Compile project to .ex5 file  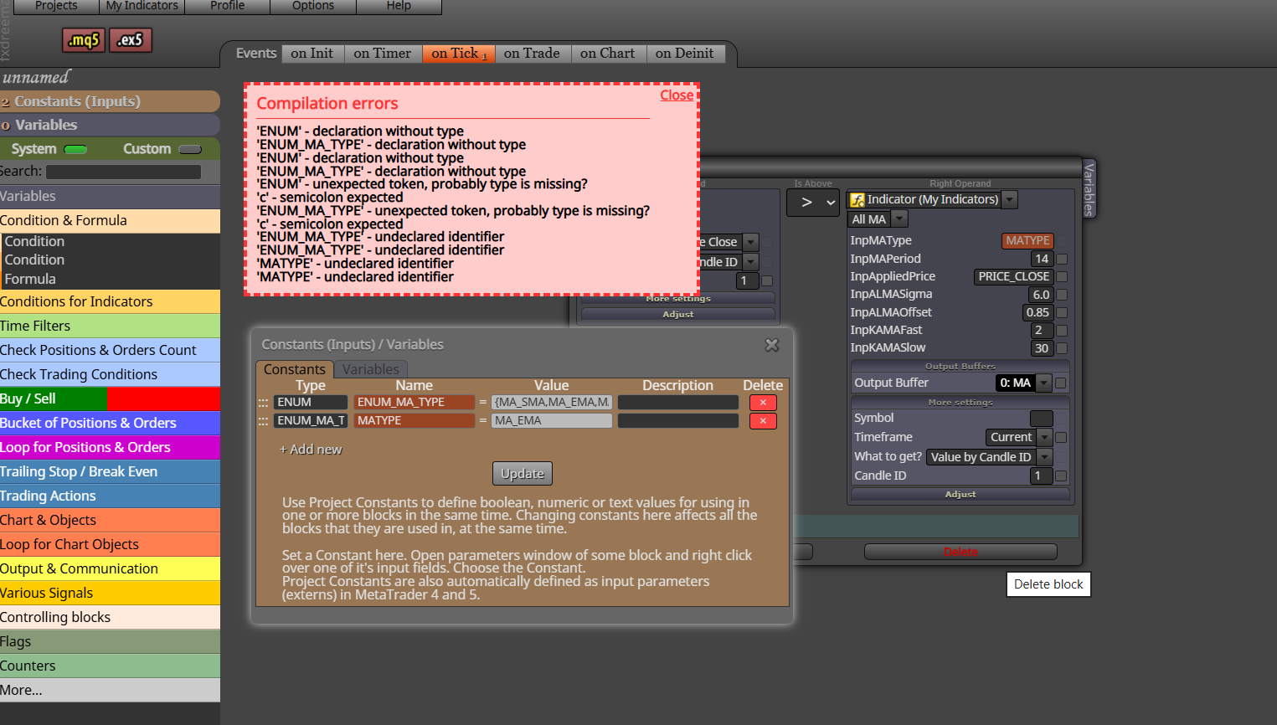click(131, 40)
